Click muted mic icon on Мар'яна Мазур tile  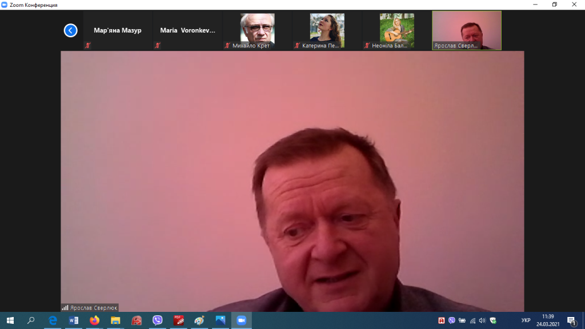point(87,46)
